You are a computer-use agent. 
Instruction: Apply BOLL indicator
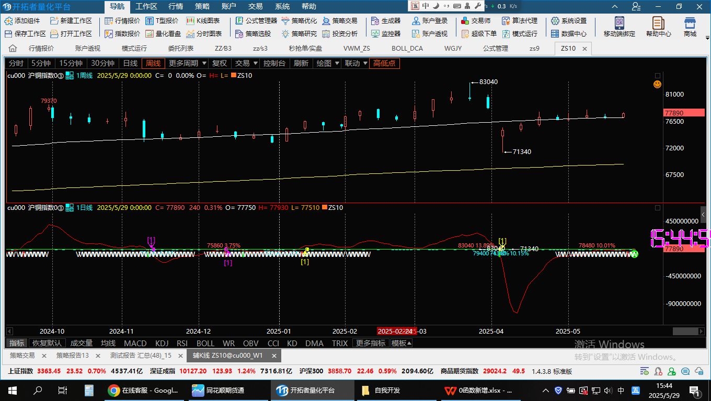[x=205, y=343]
